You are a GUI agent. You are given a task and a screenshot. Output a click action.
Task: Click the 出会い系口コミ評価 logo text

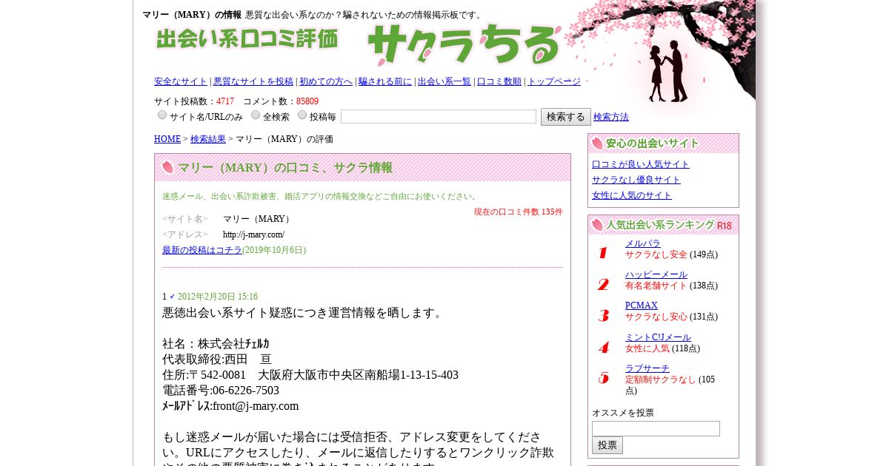coord(247,38)
